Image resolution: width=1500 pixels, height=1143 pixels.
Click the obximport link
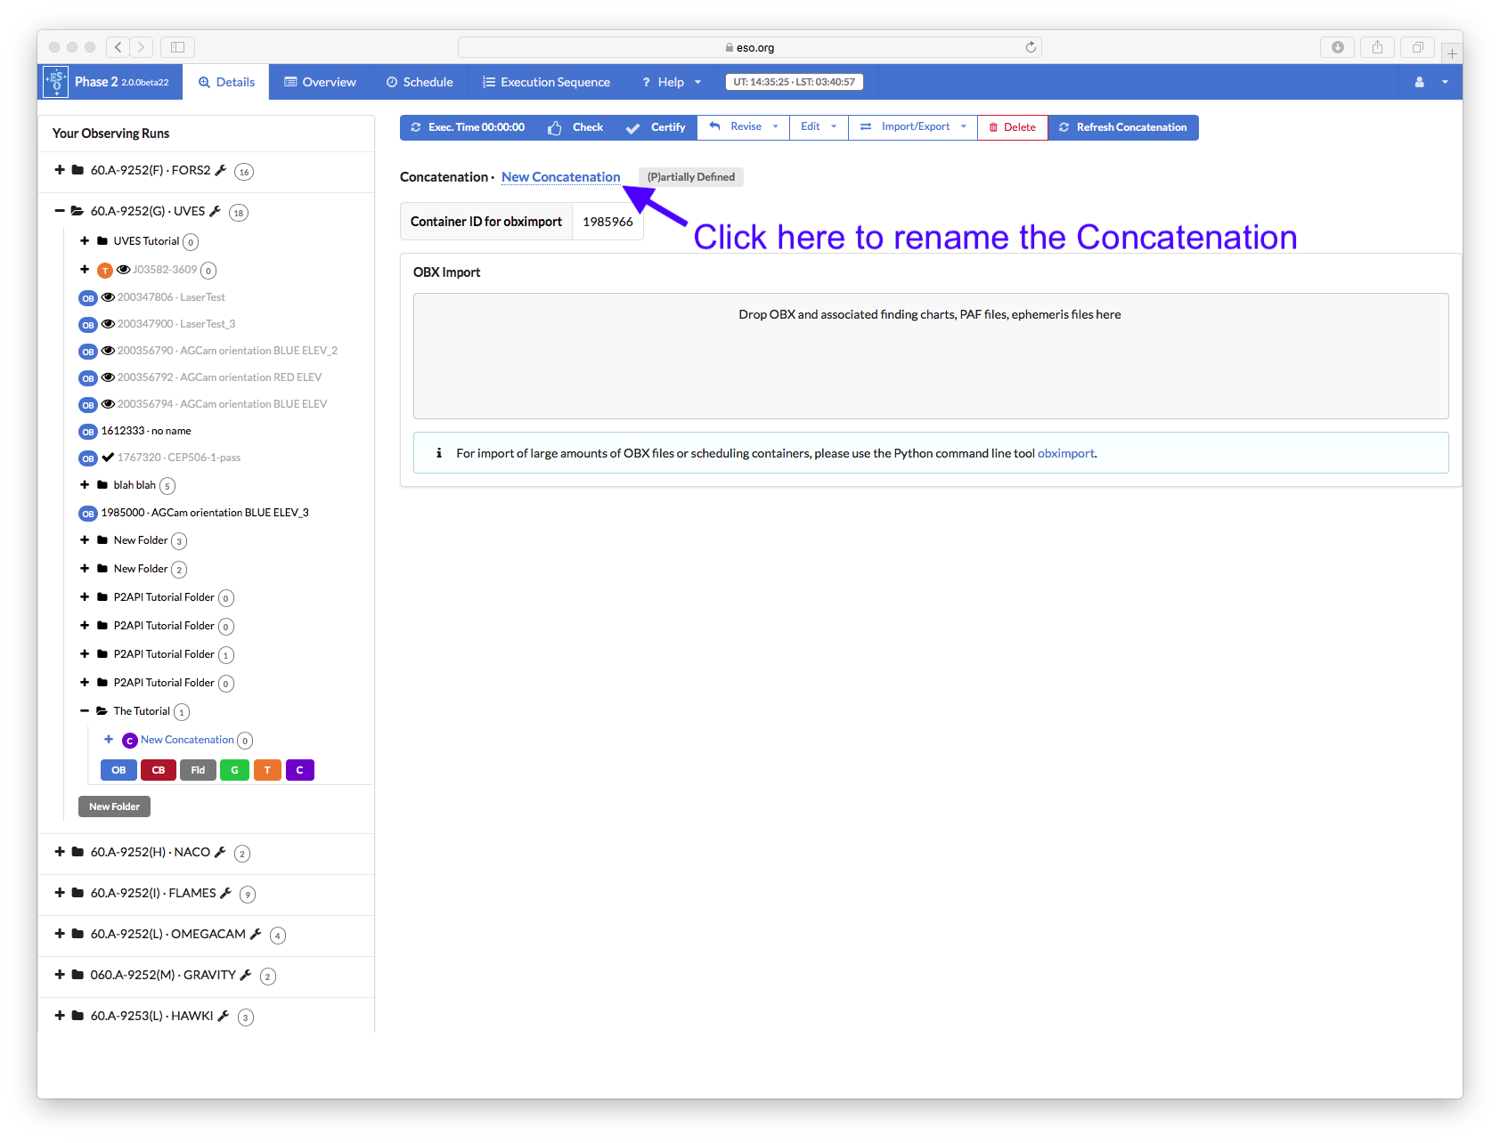[x=1065, y=453]
